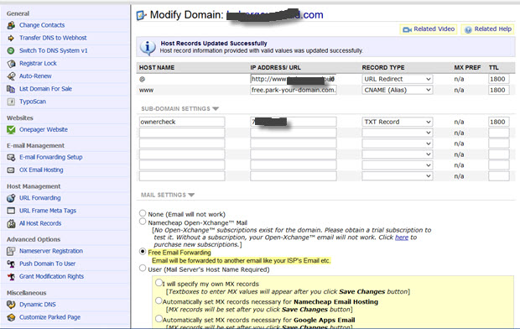520x329 pixels.
Task: Choose automatic MX for Namecheap Email Hosting
Action: click(159, 300)
